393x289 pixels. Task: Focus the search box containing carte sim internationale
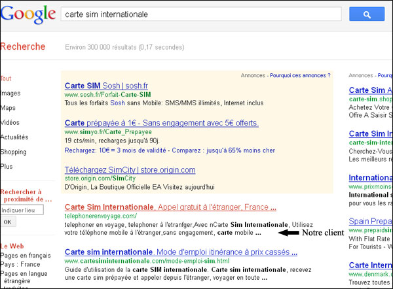tap(201, 14)
